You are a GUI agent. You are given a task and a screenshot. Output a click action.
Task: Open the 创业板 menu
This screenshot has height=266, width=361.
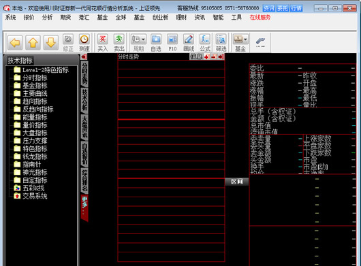[160, 18]
